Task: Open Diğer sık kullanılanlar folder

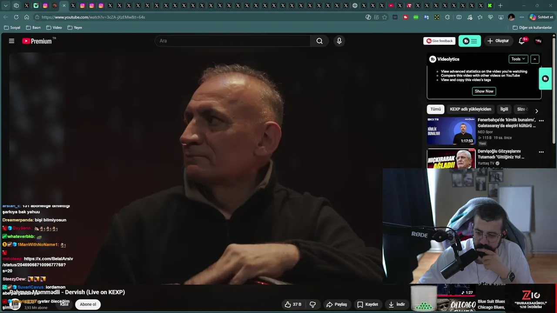Action: click(x=532, y=27)
